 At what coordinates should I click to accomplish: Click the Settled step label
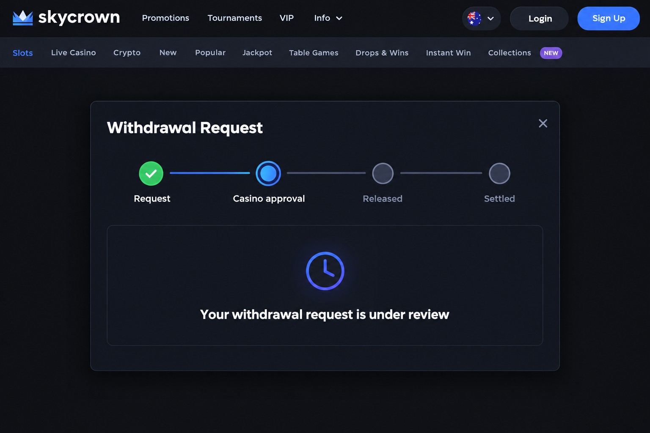click(x=499, y=199)
